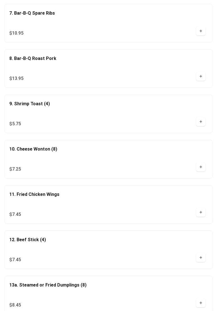Add Shrimp Toast (4) with plus button

pyautogui.click(x=201, y=122)
